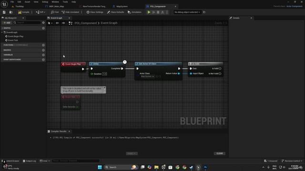This screenshot has width=305, height=171.
Task: Open the File menu
Action: pos(12,2)
